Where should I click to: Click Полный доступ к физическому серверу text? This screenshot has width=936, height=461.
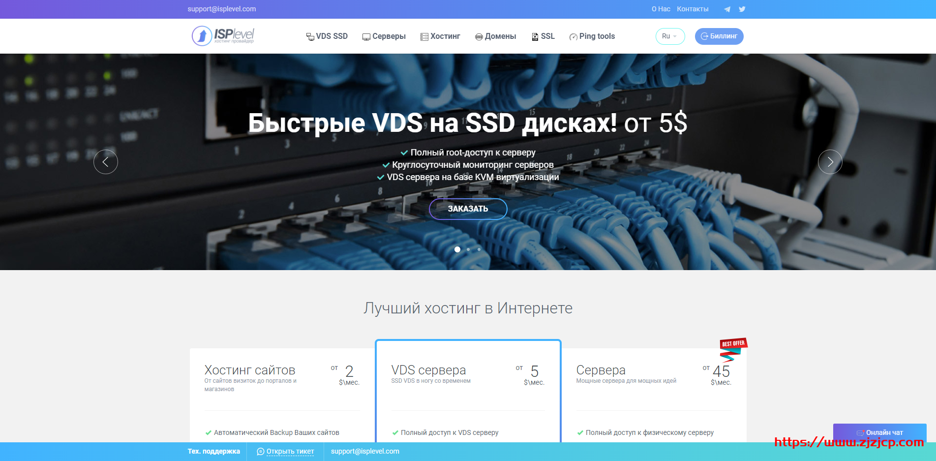click(x=650, y=432)
